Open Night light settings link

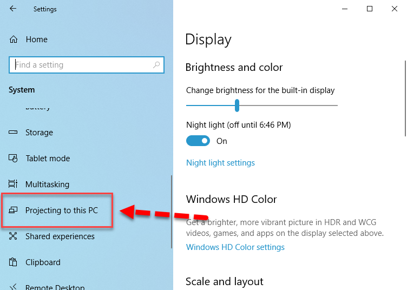click(220, 163)
